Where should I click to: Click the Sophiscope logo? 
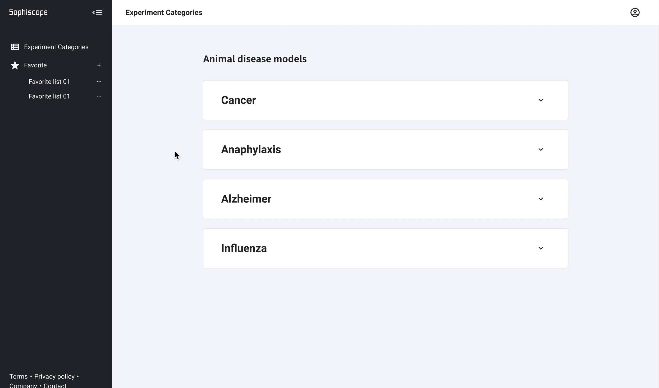(x=28, y=12)
